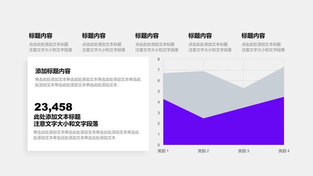Select gray paragraph under 添加标题内容 heading
Screen dimensions: 313x176
(x=88, y=82)
